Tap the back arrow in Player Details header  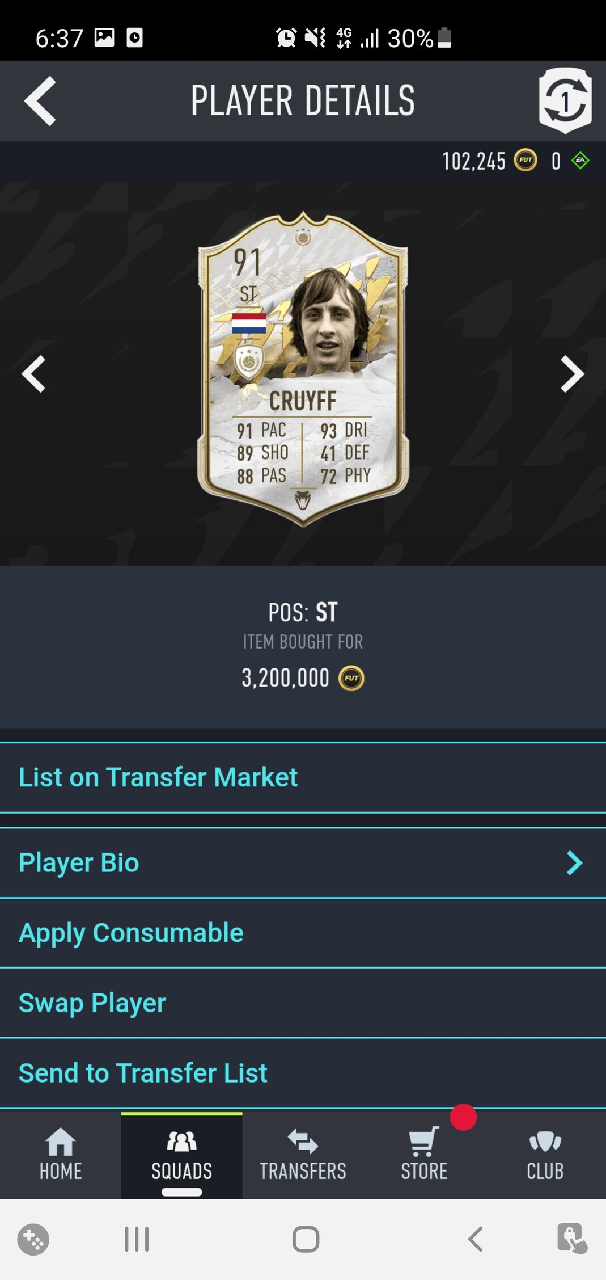[40, 101]
